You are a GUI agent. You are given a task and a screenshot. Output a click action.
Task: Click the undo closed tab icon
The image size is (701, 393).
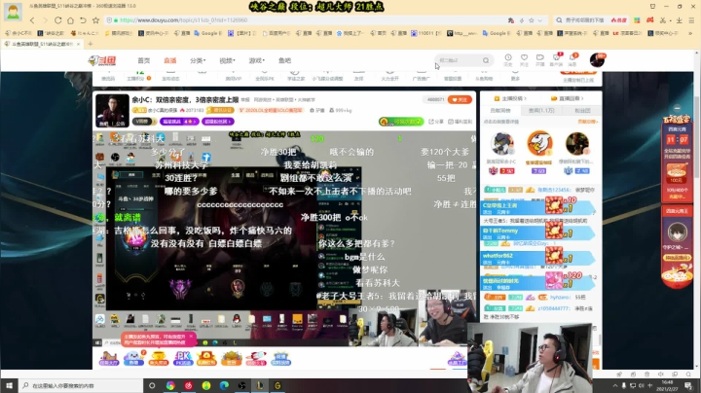[x=83, y=20]
